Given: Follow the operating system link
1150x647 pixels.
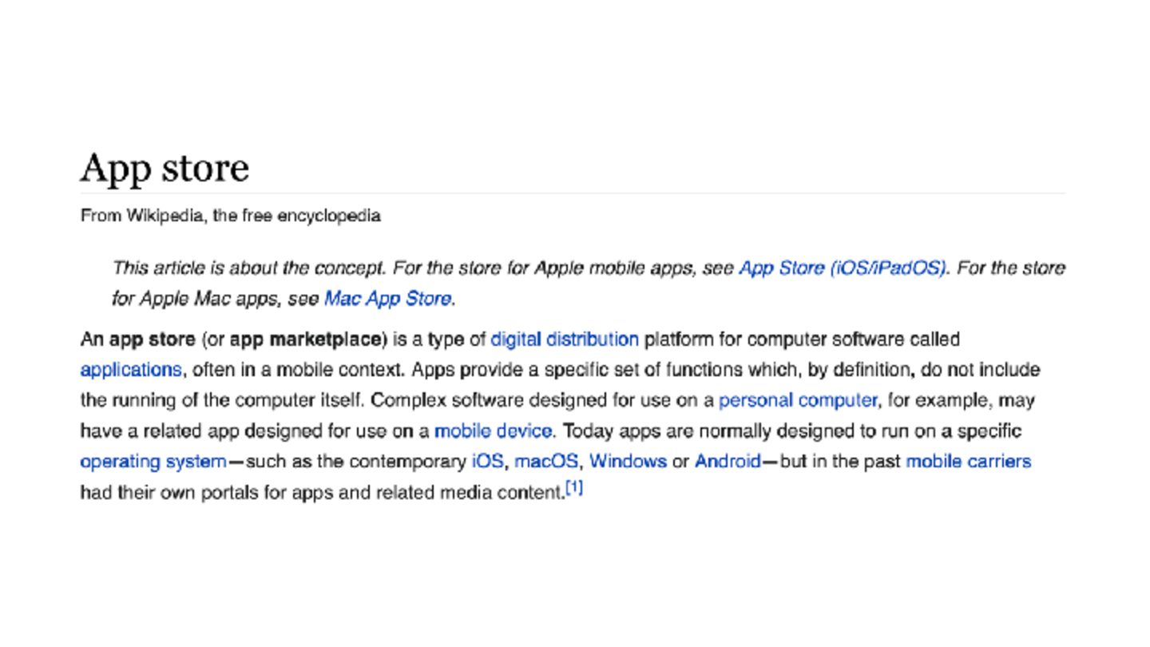Looking at the screenshot, I should (153, 462).
